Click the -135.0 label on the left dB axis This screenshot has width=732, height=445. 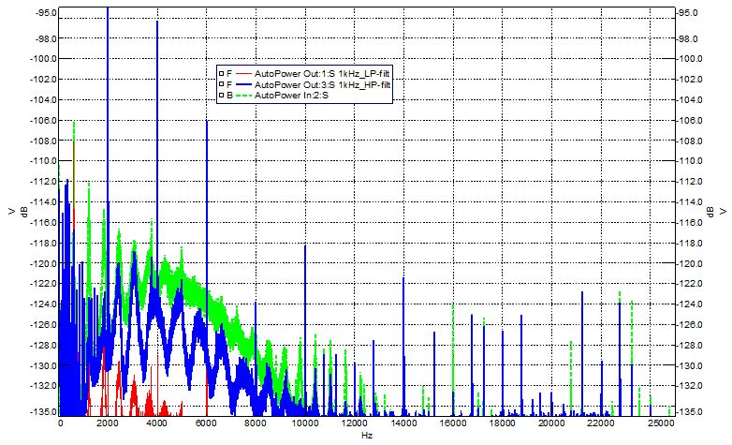[x=44, y=412]
